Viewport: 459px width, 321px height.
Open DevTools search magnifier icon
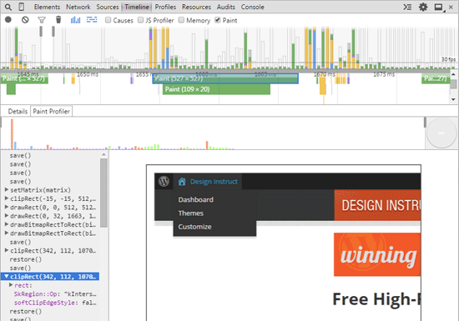tap(8, 7)
